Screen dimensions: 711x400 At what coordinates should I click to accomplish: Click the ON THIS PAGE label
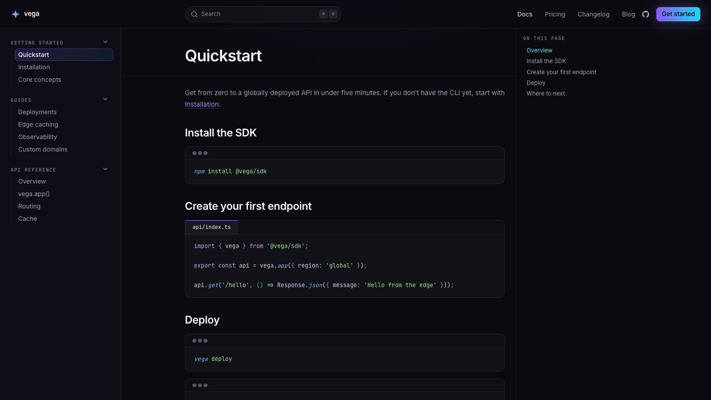pyautogui.click(x=544, y=38)
